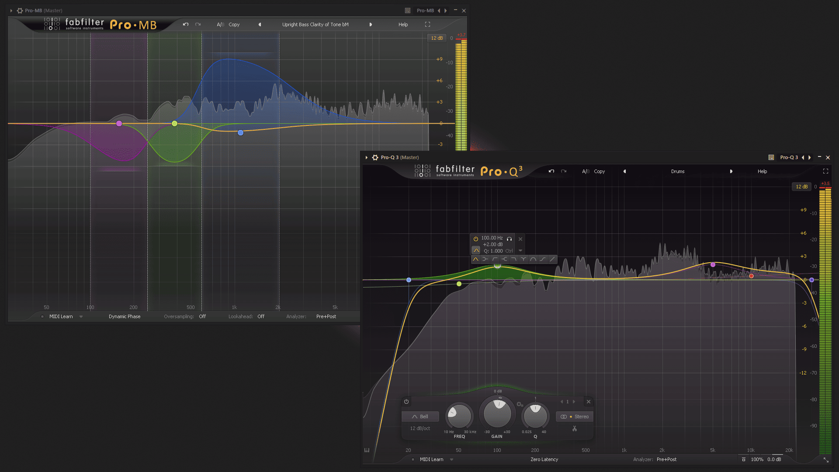This screenshot has height=472, width=839.
Task: Enter full screen mode in Pro-MB
Action: tap(427, 24)
